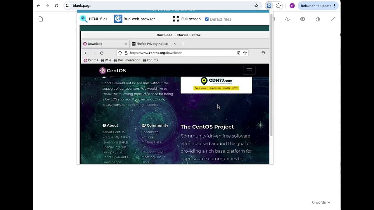Toggle the eye preview icon
This screenshot has height=210, width=374.
tap(303, 19)
